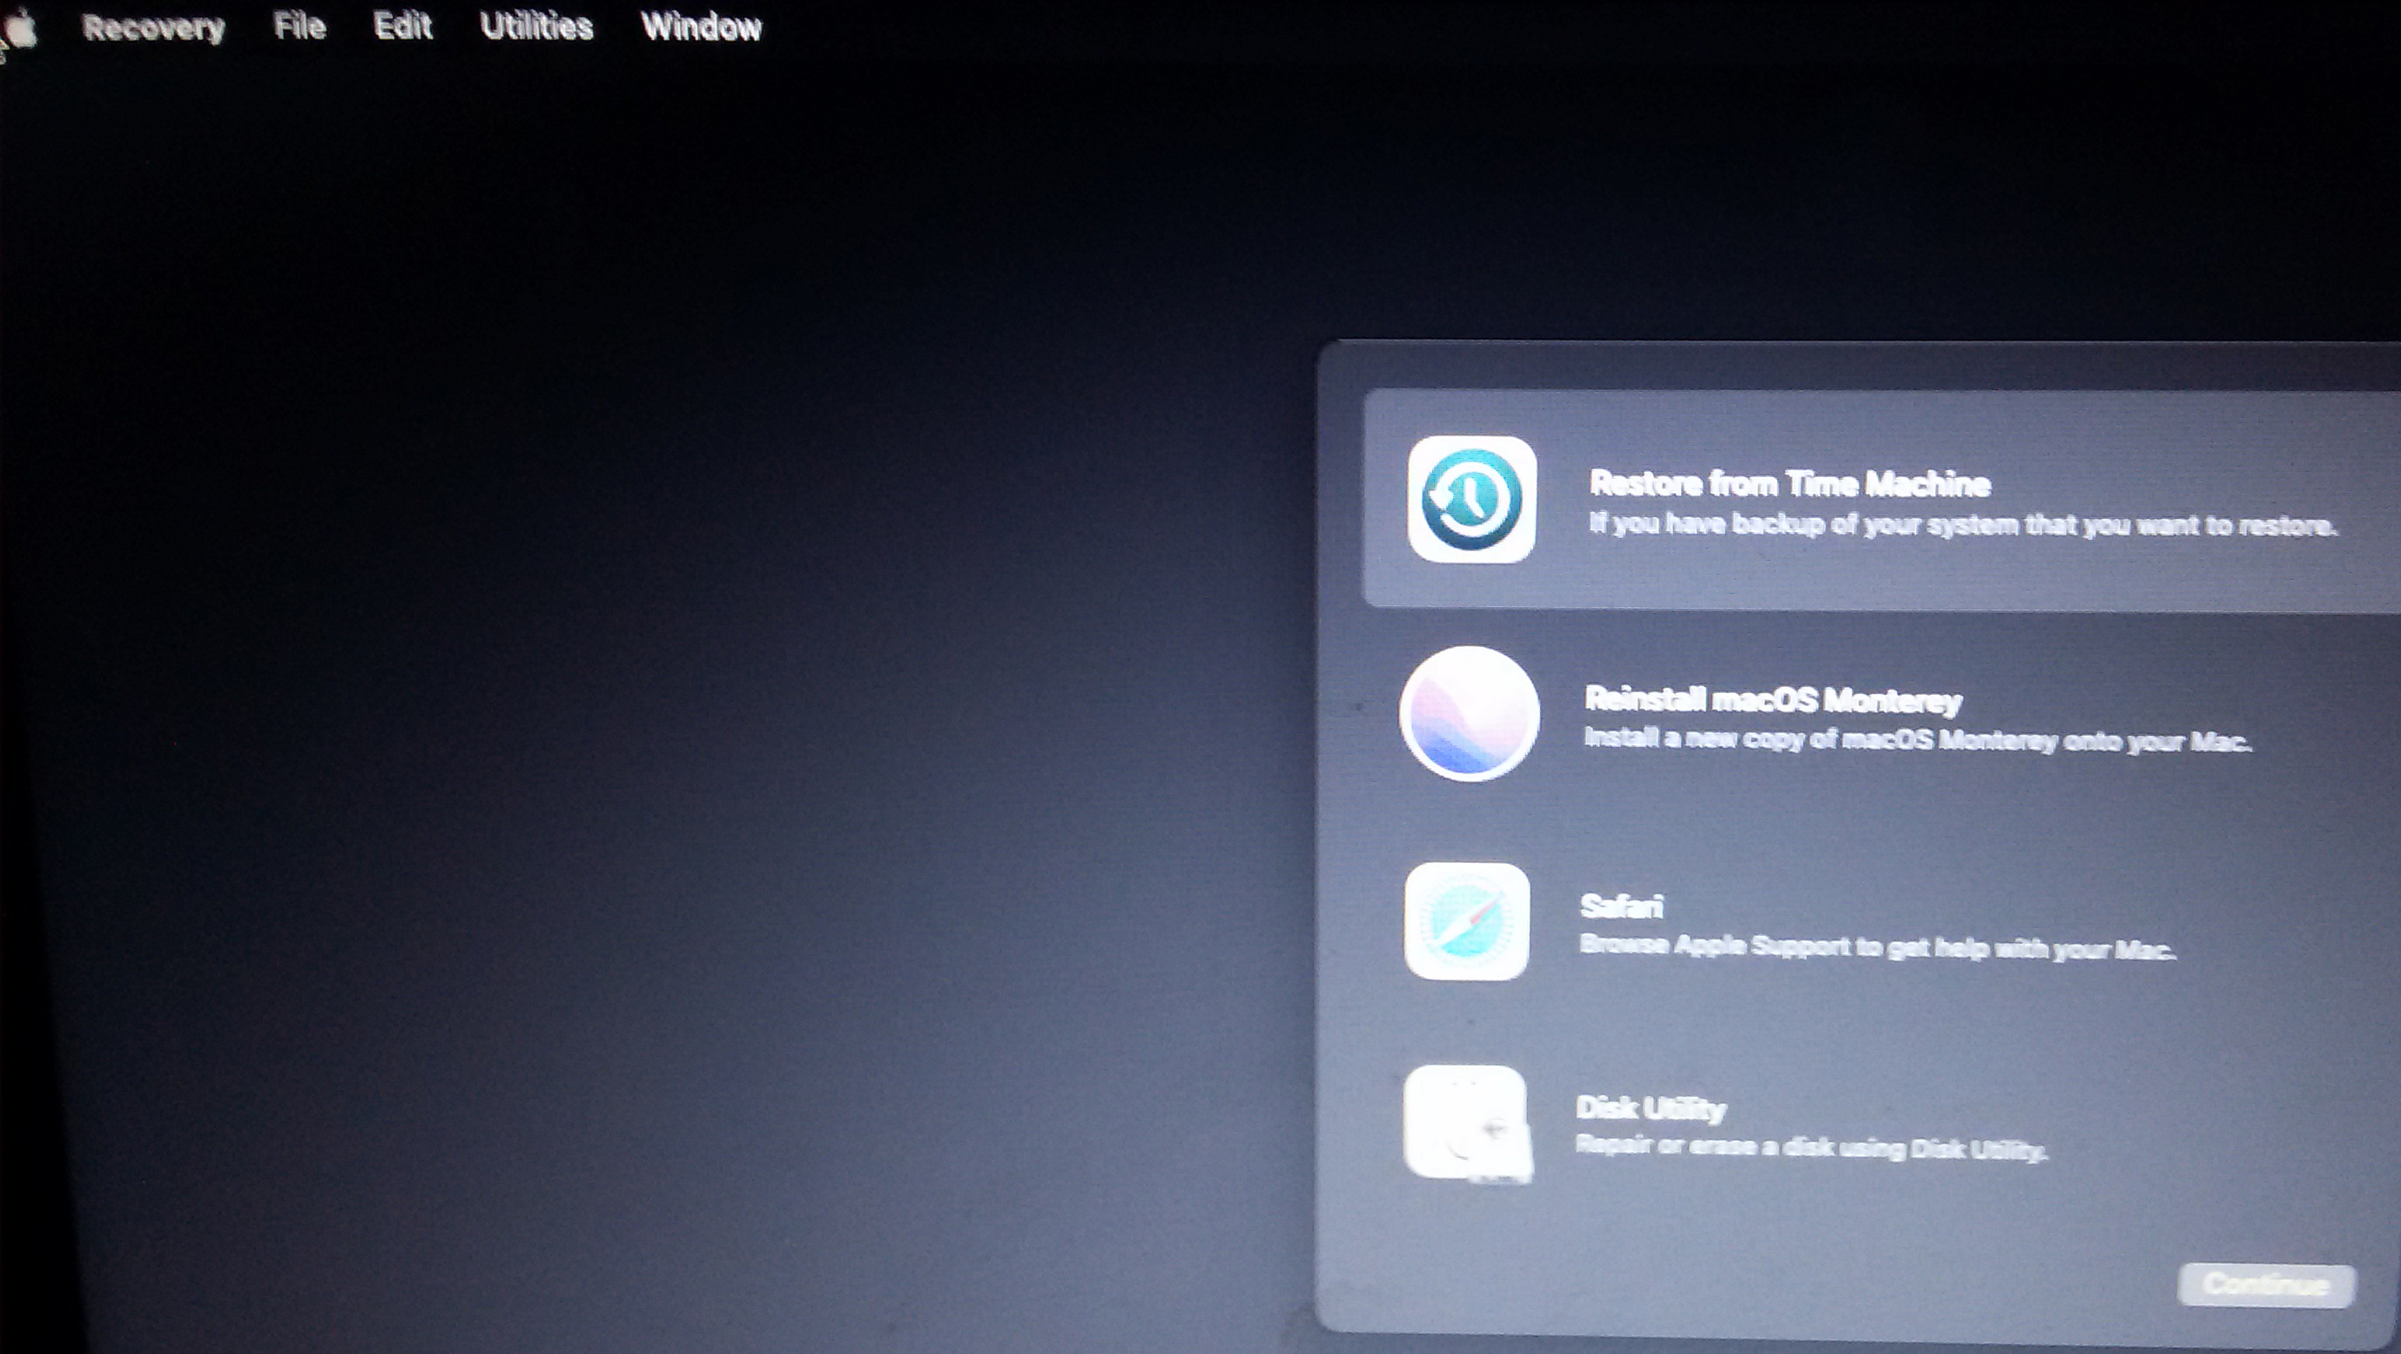Select 'Reinstall macOS Monterey' title text

tap(1772, 699)
